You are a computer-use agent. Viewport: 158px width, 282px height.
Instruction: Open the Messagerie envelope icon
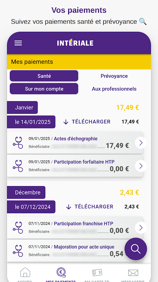coord(133,273)
